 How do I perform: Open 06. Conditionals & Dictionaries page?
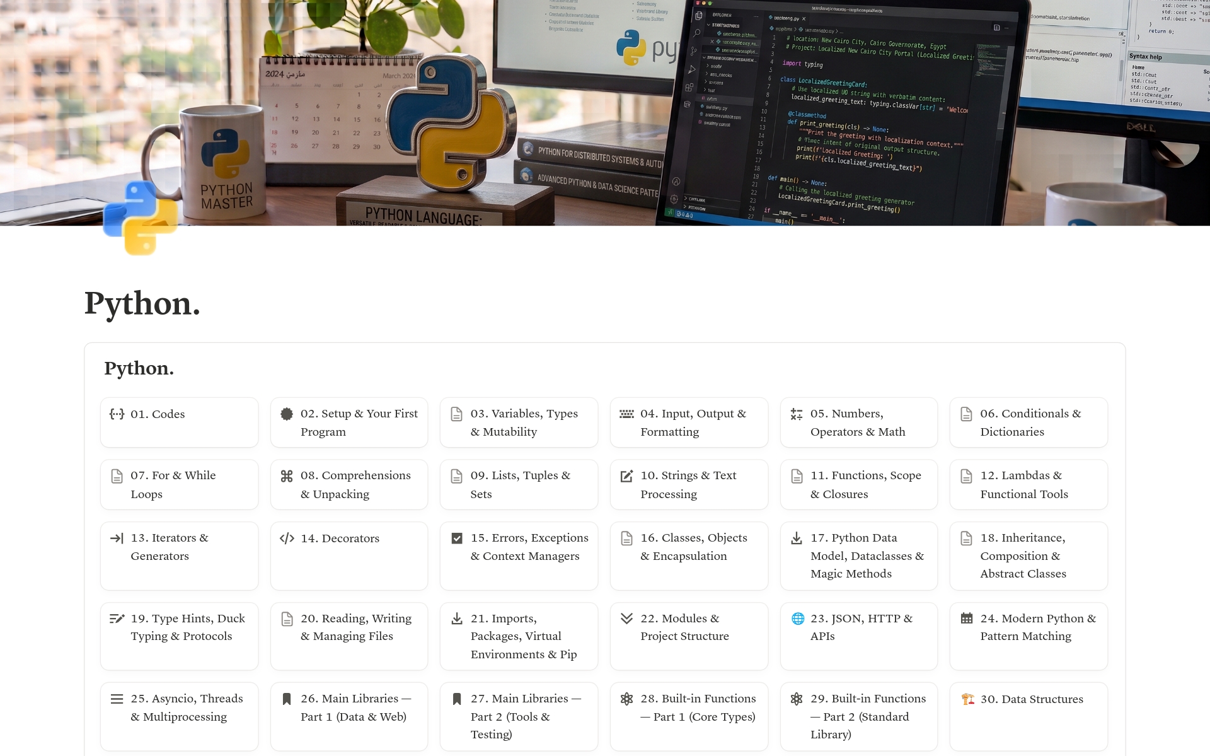pos(1028,422)
